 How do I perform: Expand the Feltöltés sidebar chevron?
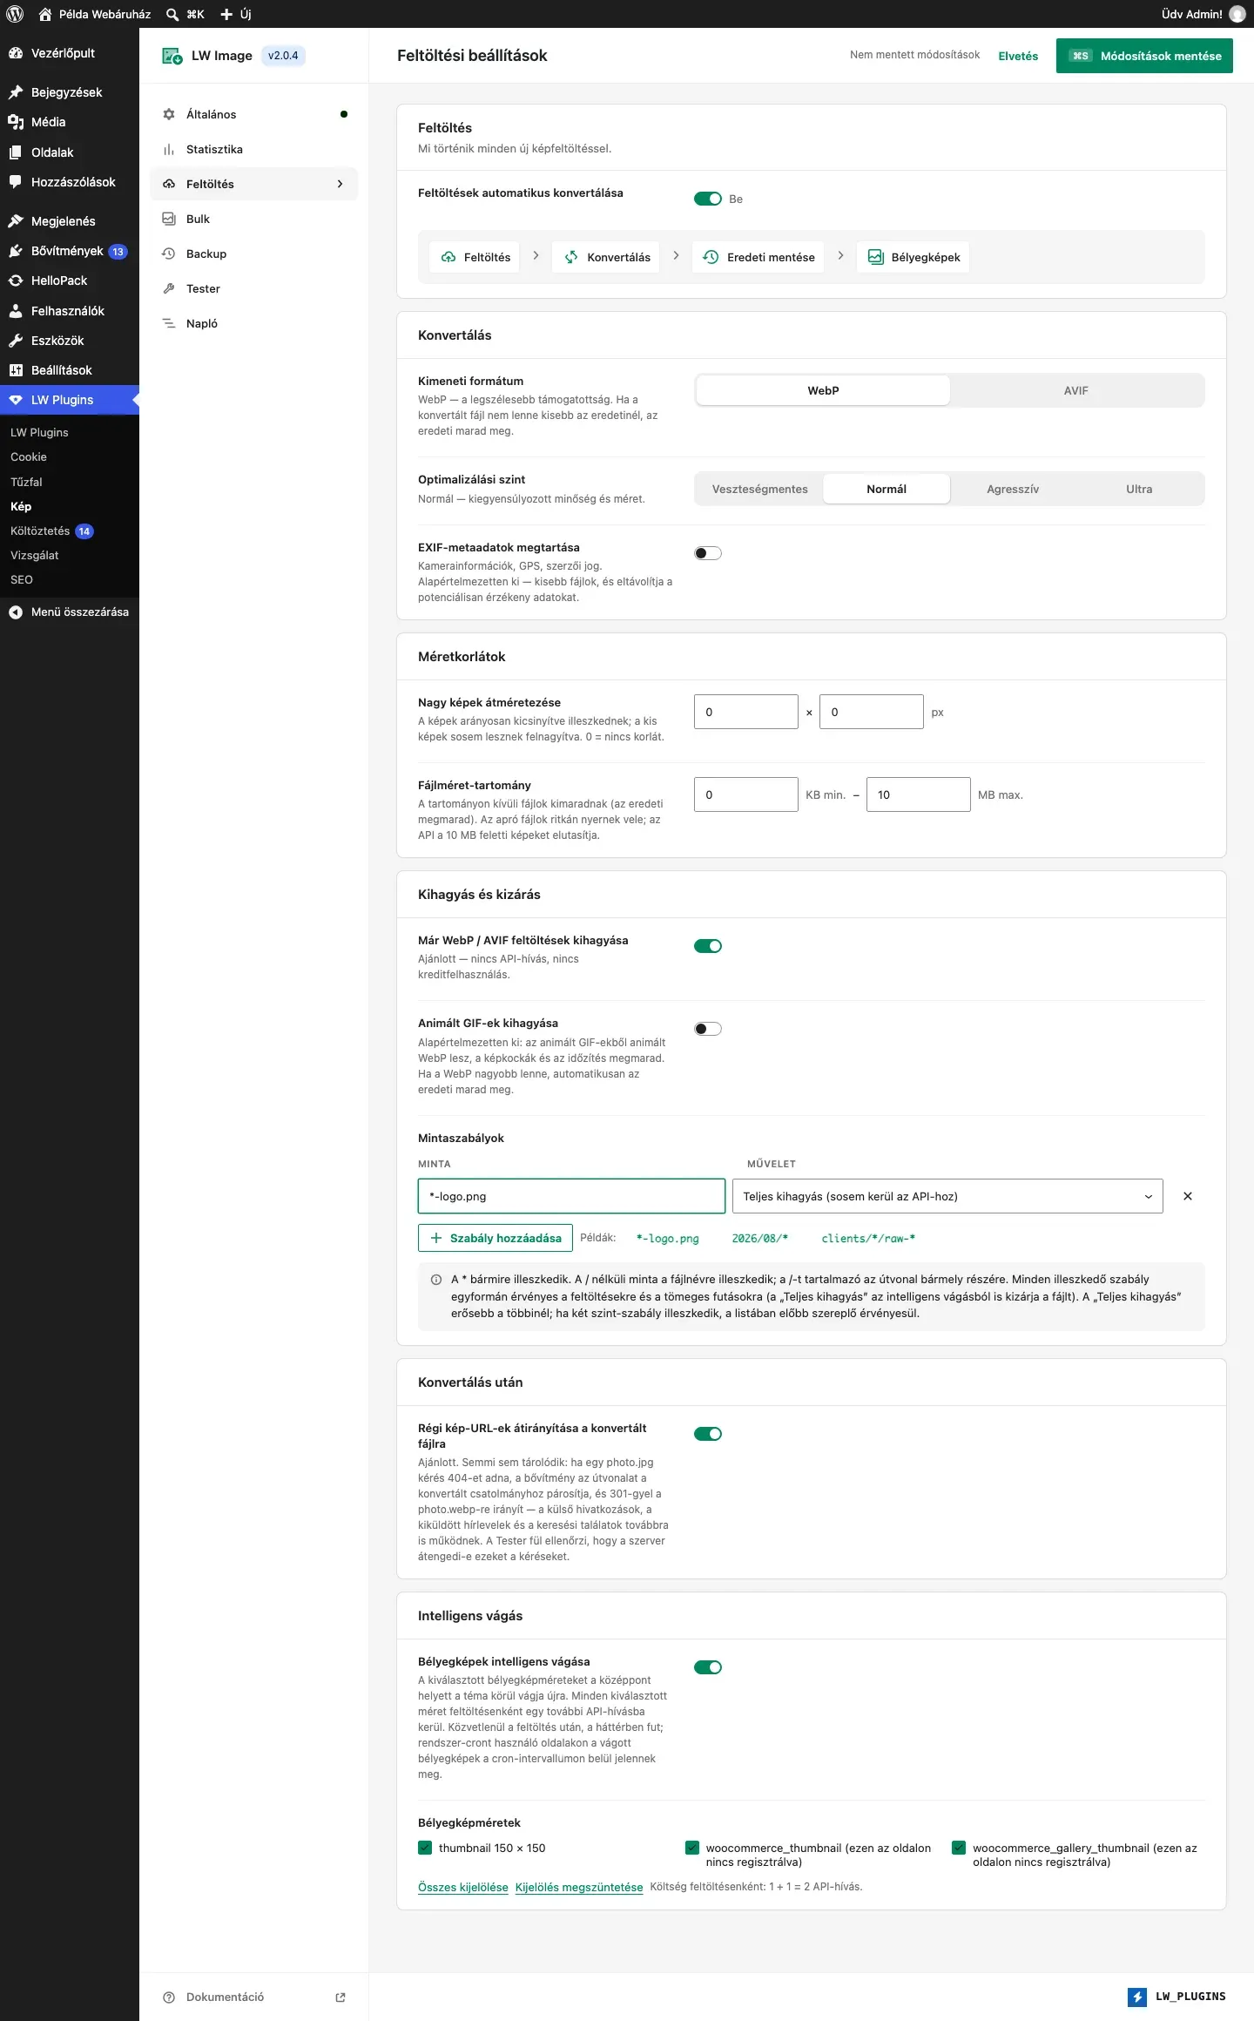[340, 184]
